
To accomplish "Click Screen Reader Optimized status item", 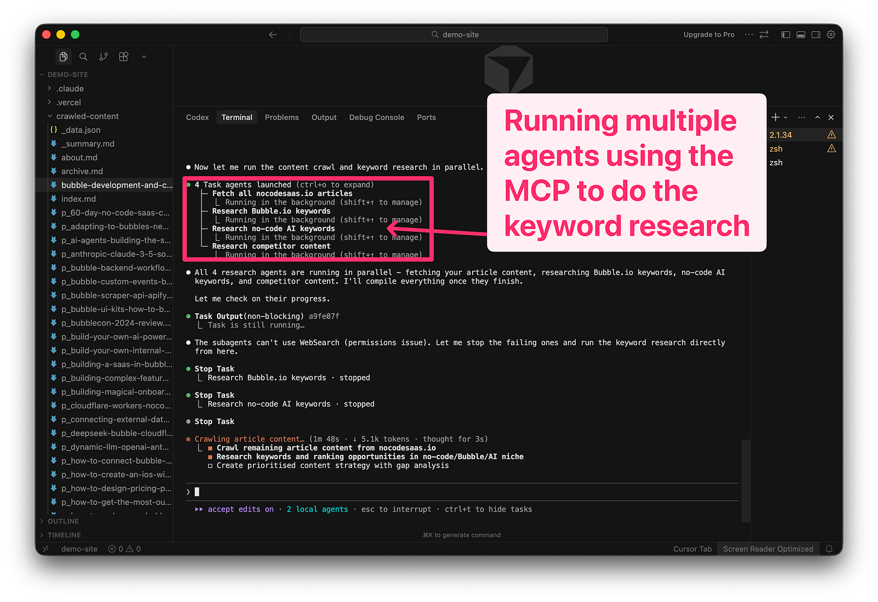I will tap(768, 549).
